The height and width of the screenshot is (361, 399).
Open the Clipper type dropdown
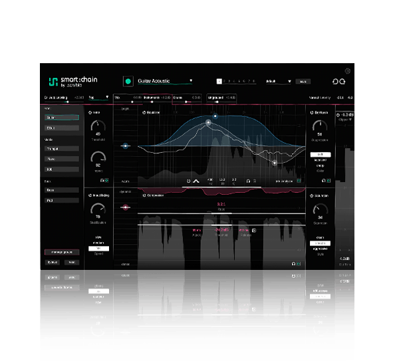344,120
